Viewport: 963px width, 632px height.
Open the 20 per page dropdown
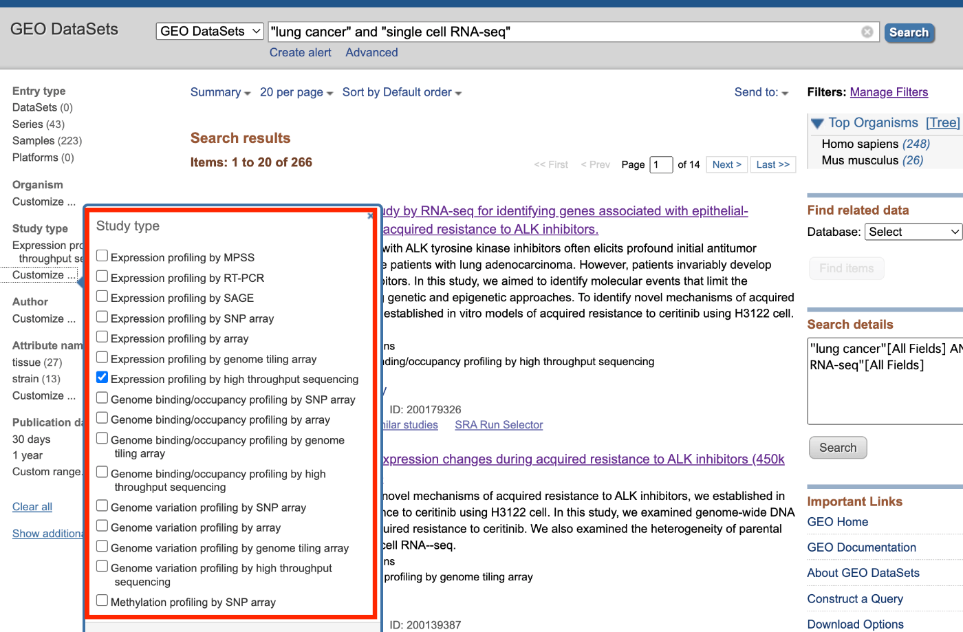[x=296, y=92]
